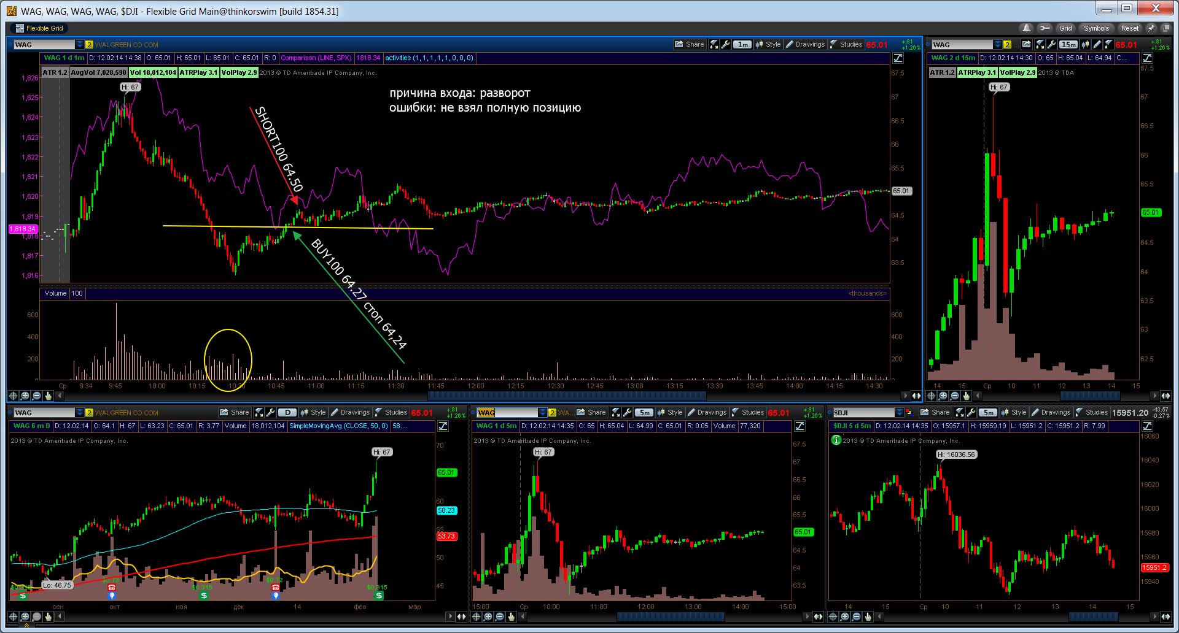Change the 1m timeframe in main chart

742,44
